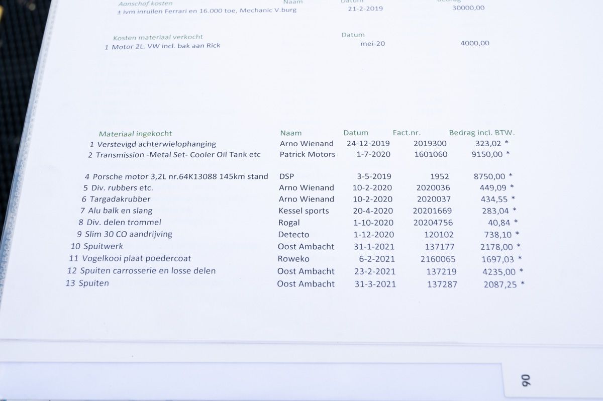Viewport: 603px width, 401px height.
Task: Select supplier name 'Patrick Motors'
Action: pos(308,154)
